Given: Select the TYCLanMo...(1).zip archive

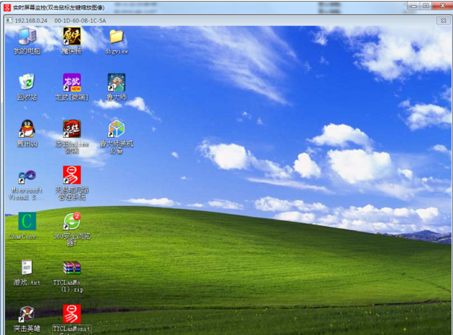Looking at the screenshot, I should point(72,276).
